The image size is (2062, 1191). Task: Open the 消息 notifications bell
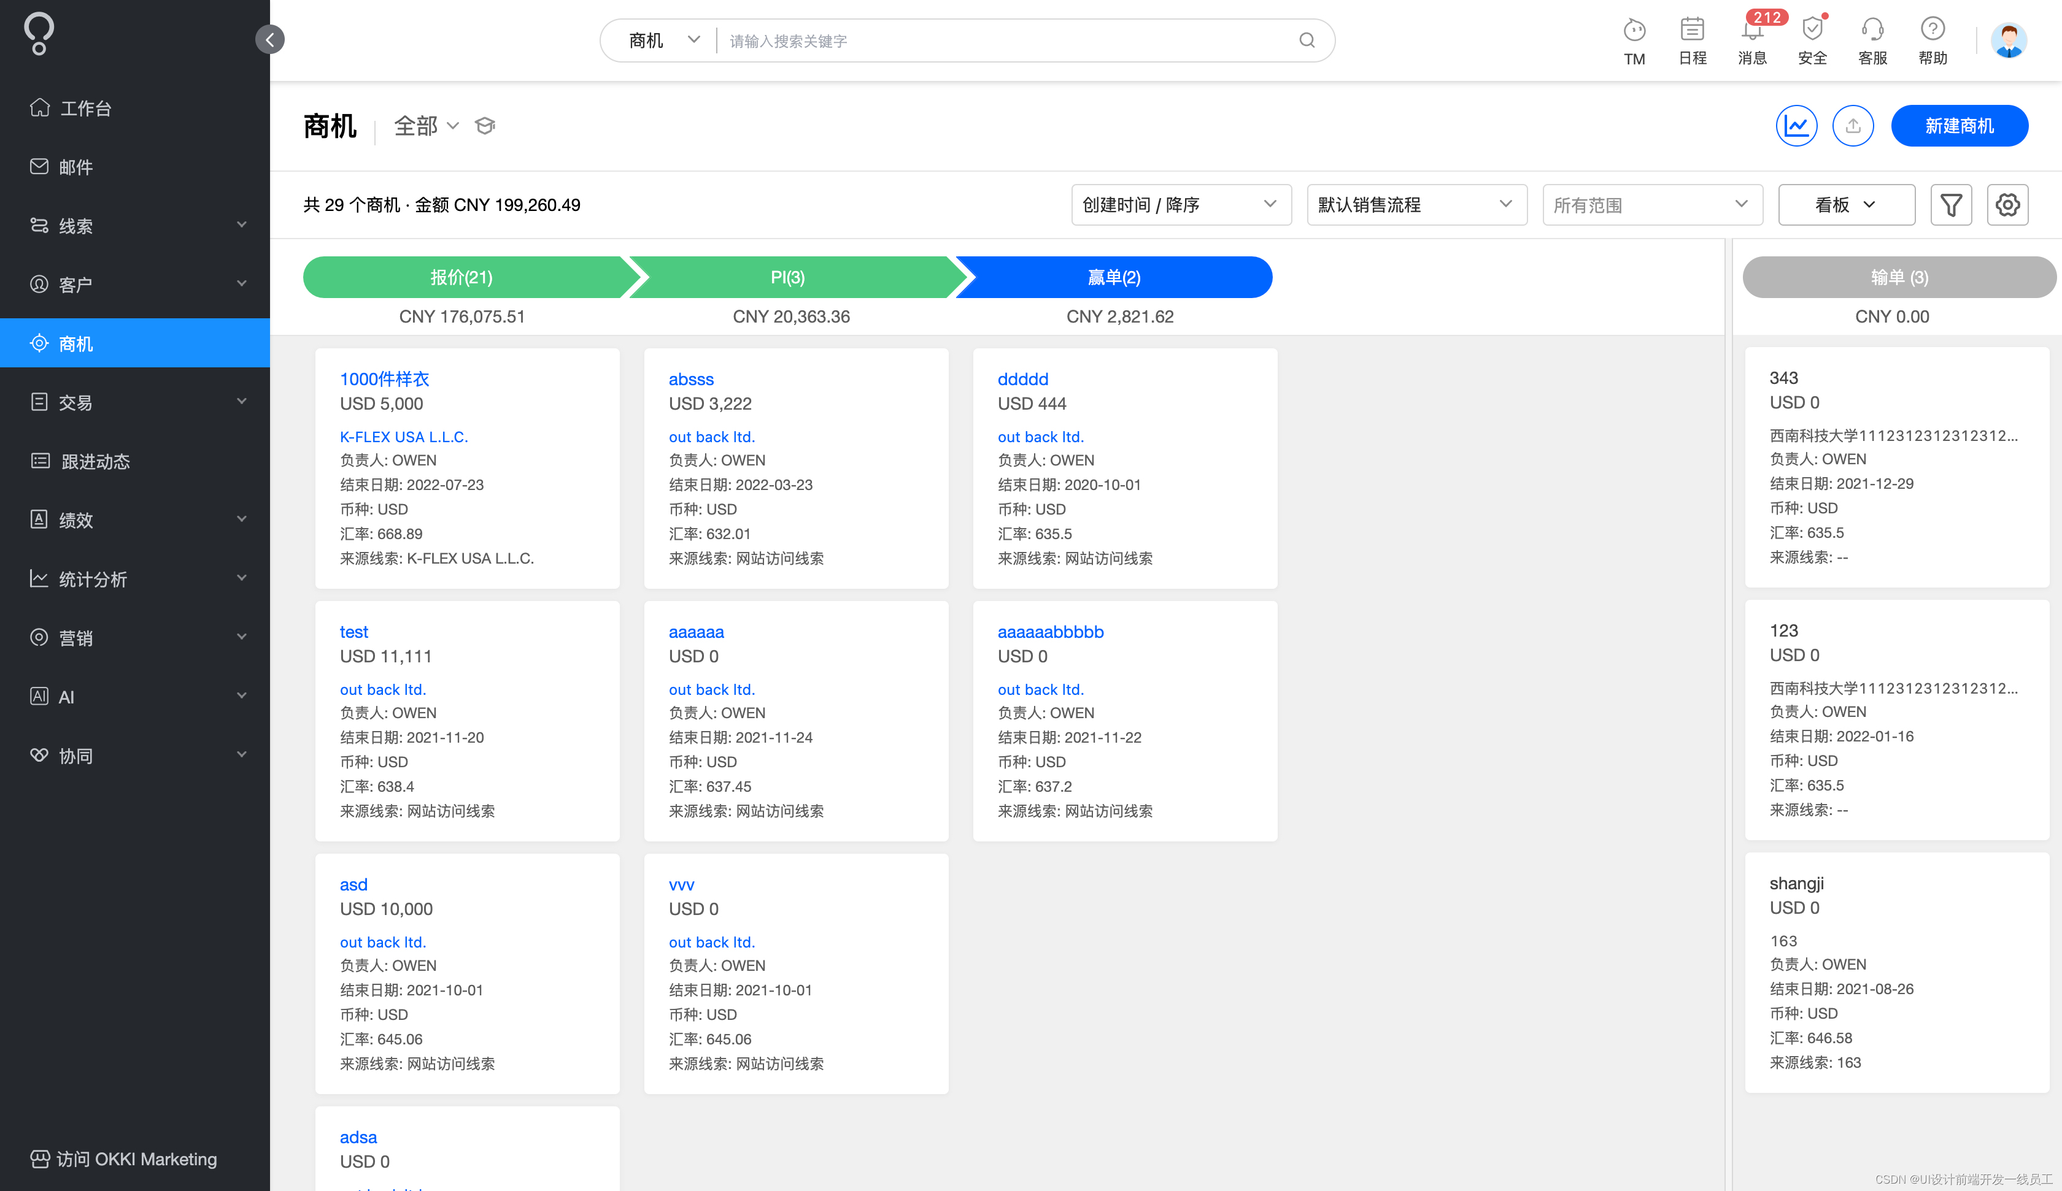(1752, 41)
